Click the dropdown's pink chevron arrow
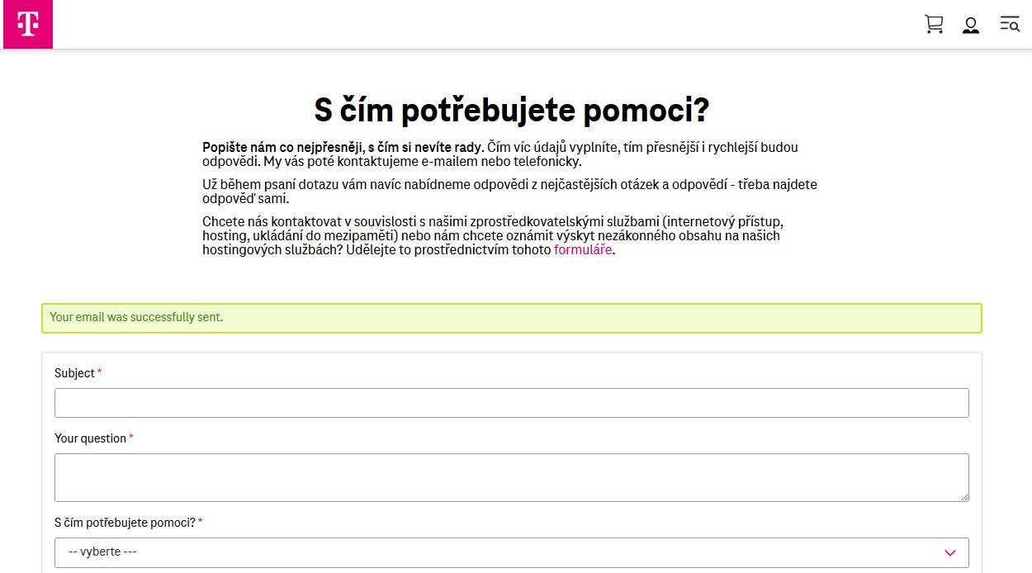1032x573 pixels. pos(949,552)
